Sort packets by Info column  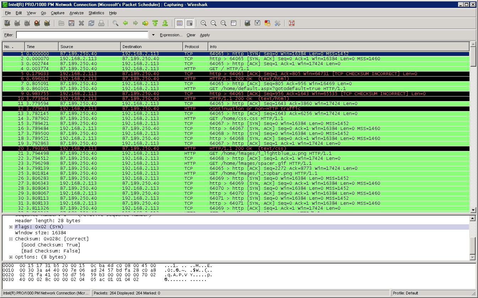pyautogui.click(x=339, y=47)
